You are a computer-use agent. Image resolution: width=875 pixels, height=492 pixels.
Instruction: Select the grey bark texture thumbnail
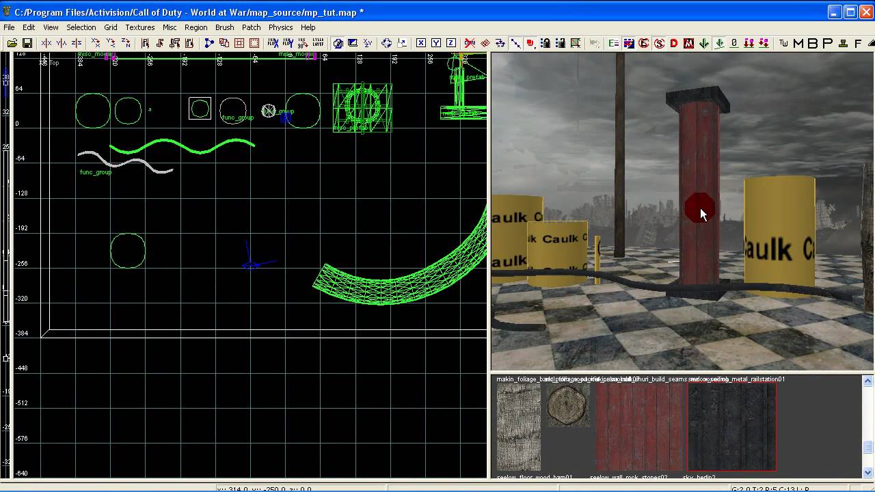[519, 426]
